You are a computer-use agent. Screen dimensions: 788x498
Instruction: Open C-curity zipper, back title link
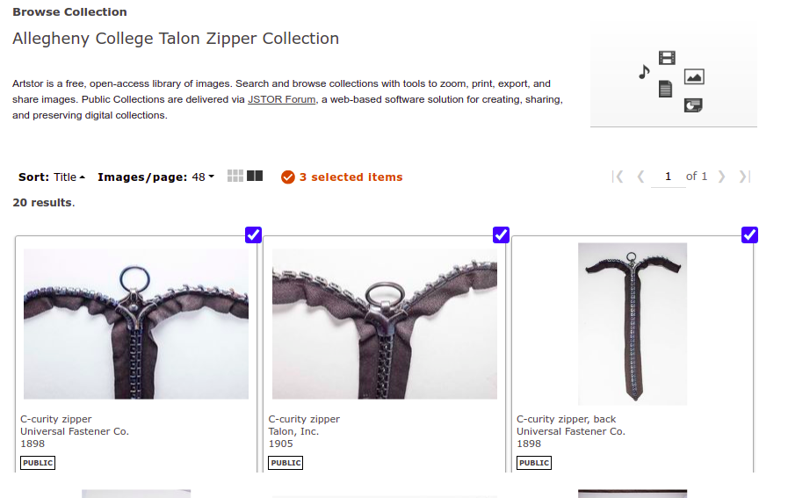(566, 419)
